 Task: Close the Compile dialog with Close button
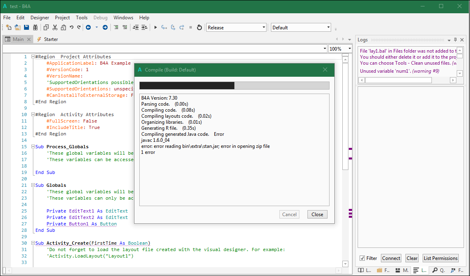[x=317, y=214]
